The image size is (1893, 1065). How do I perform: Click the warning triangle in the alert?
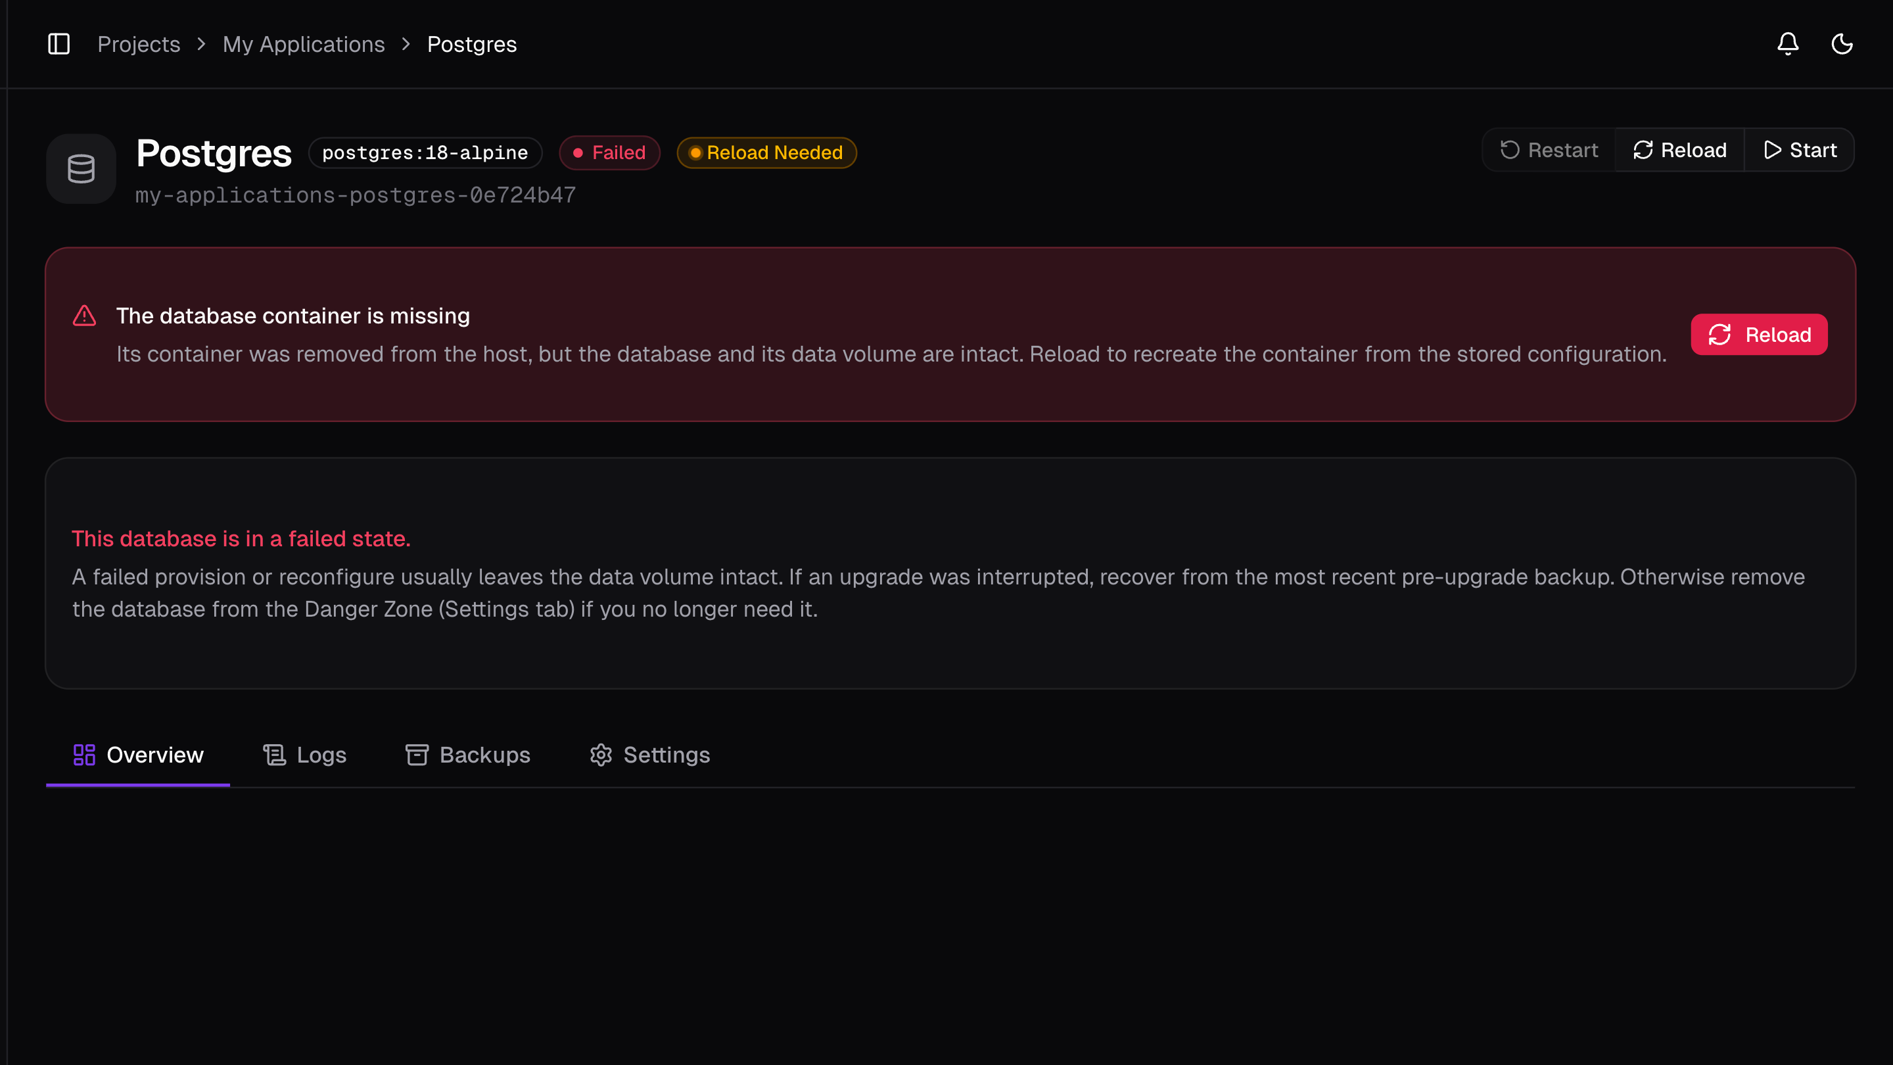(85, 316)
